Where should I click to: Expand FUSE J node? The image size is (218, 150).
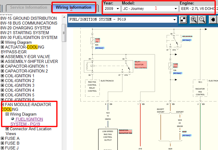tap(2, 148)
